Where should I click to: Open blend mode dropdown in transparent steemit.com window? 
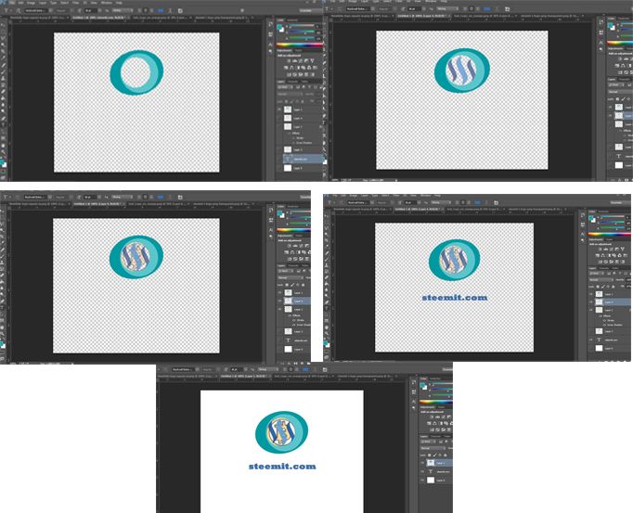(601, 280)
